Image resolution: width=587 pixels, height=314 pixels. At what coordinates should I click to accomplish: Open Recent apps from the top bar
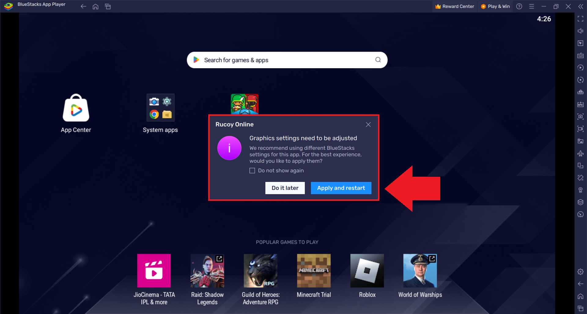(x=108, y=6)
